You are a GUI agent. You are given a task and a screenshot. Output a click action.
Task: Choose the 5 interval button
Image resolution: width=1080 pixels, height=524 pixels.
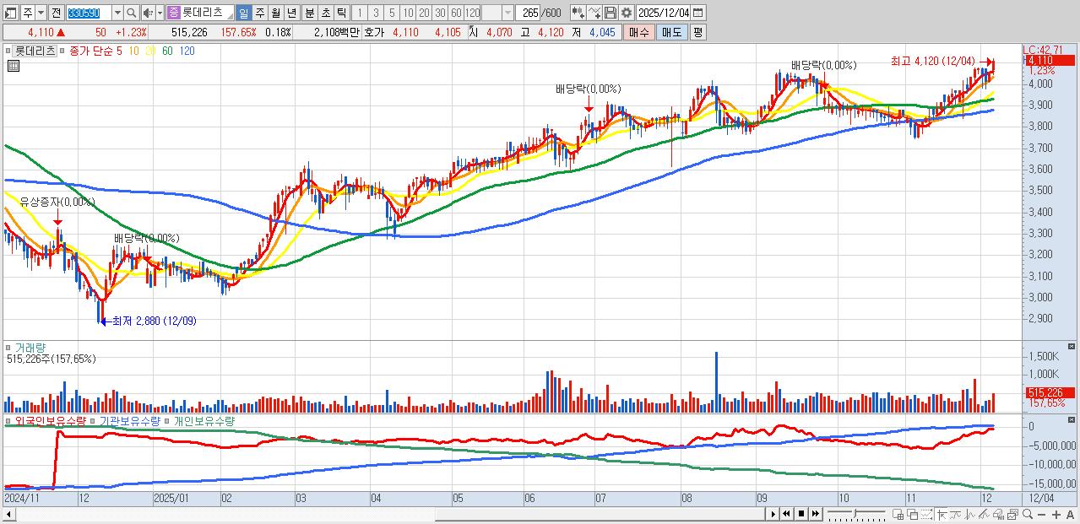[x=392, y=13]
